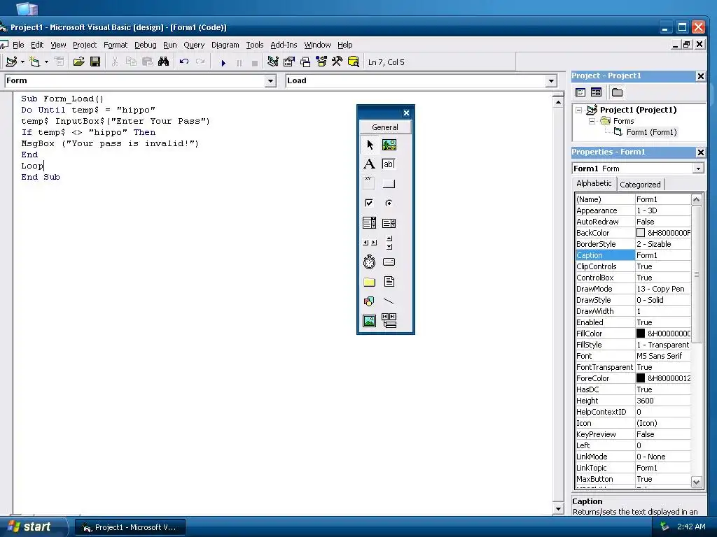Click View Code in the Project panel

click(580, 92)
